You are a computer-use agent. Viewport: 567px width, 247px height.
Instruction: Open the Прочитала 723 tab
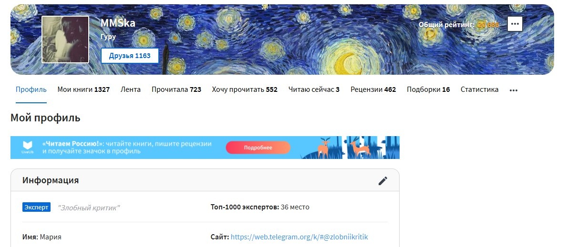click(x=176, y=89)
